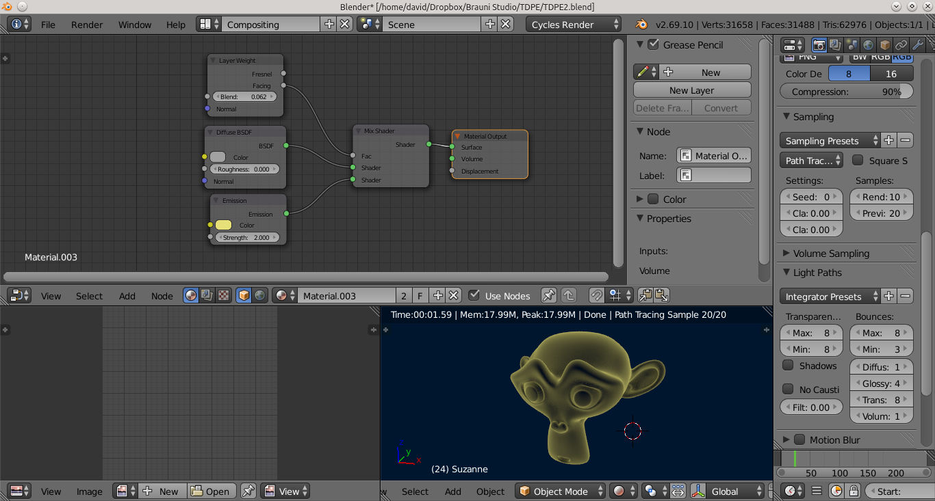Enable the Grease Pencil checkbox
This screenshot has height=501, width=935.
click(653, 44)
